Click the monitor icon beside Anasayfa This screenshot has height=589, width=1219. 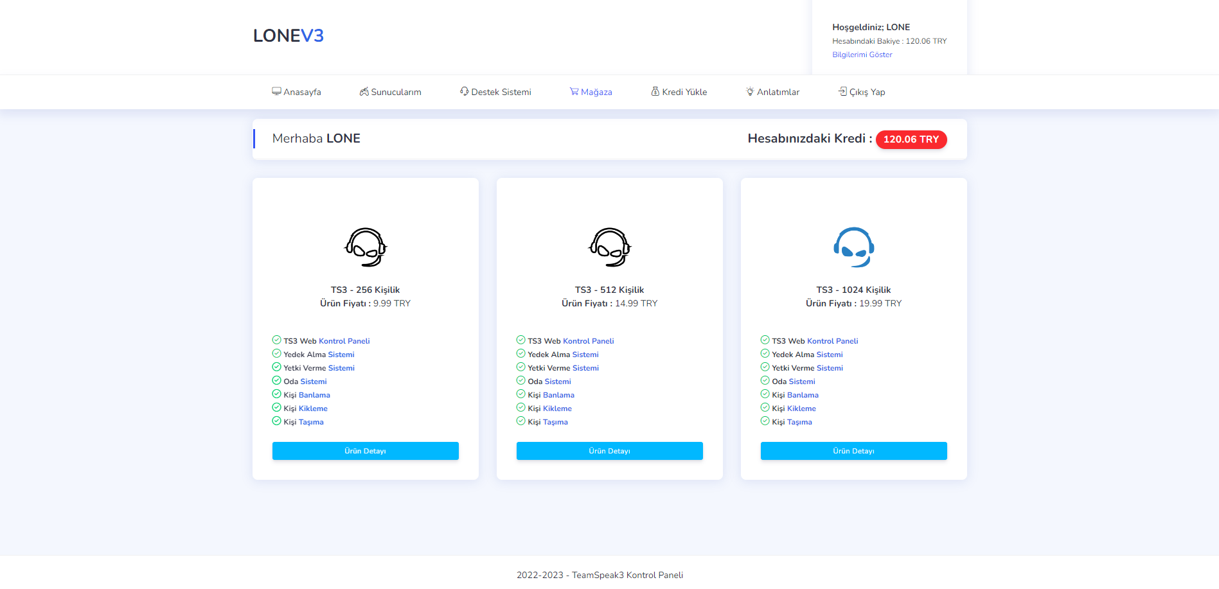[x=276, y=91]
